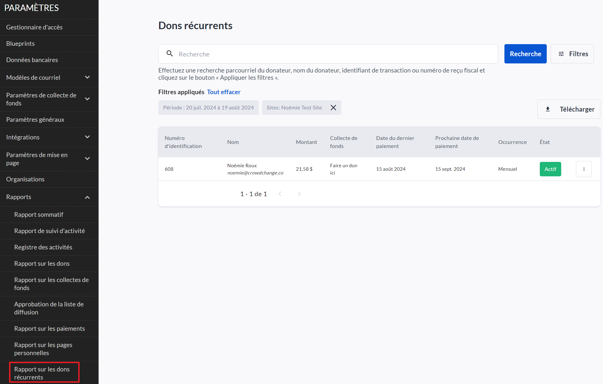Viewport: 603px width, 384px height.
Task: Collapse the Rapports section
Action: pos(87,197)
